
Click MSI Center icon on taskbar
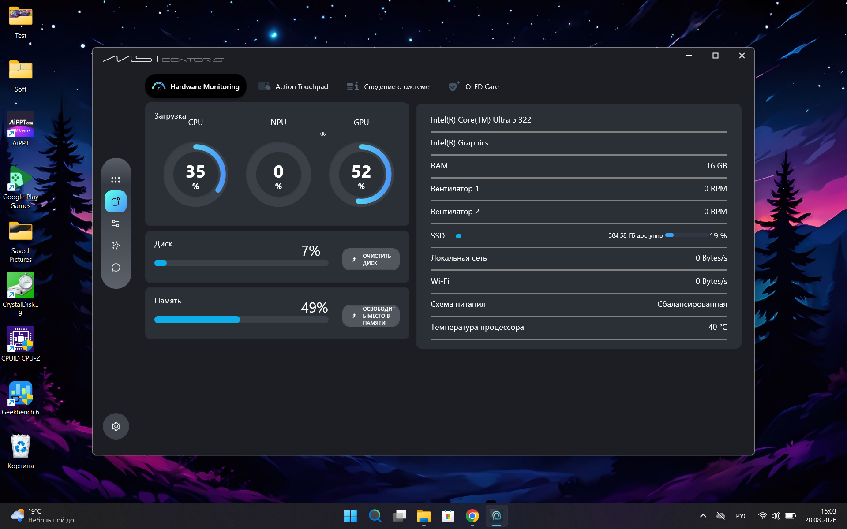tap(497, 516)
